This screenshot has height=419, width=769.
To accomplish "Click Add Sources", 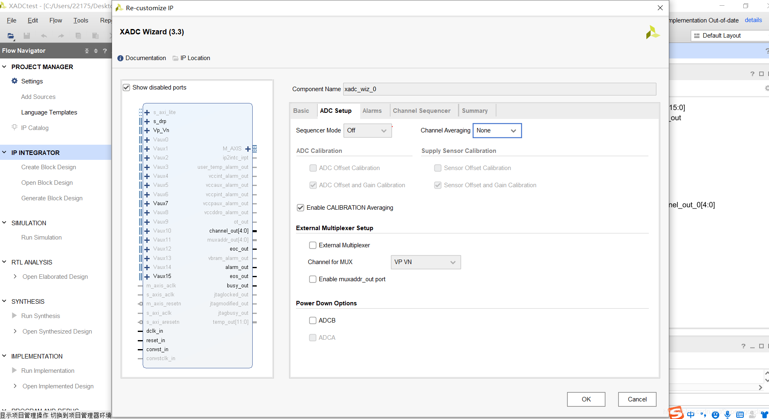I will pos(38,97).
